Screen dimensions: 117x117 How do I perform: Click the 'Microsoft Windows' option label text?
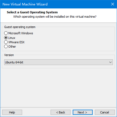21,33
